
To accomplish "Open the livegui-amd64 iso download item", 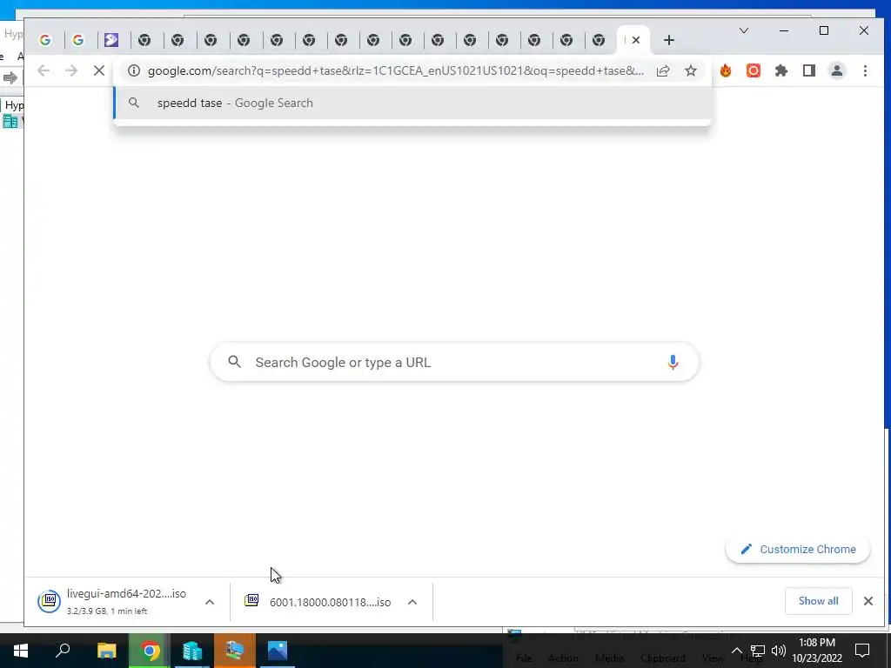I will coord(112,601).
